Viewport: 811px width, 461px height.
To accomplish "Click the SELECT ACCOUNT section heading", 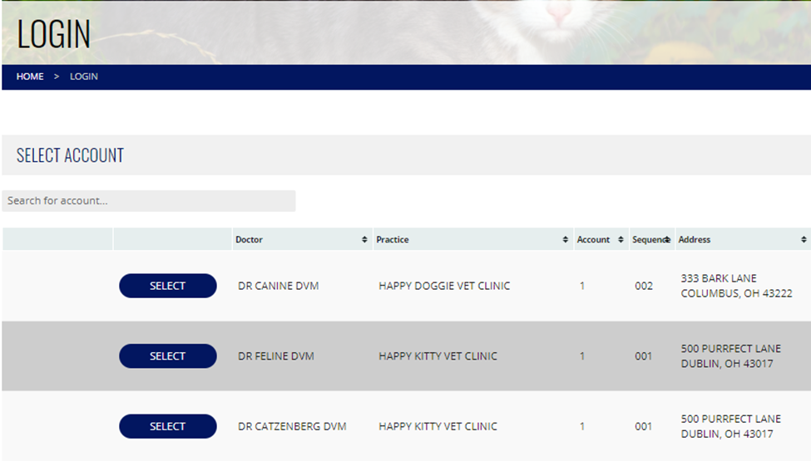I will [x=70, y=155].
